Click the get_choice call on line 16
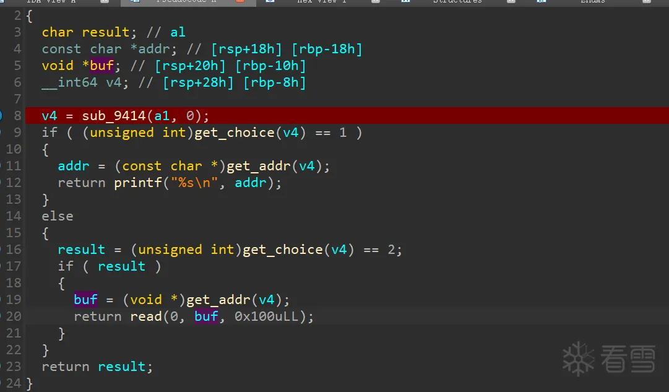The height and width of the screenshot is (392, 669). [282, 250]
